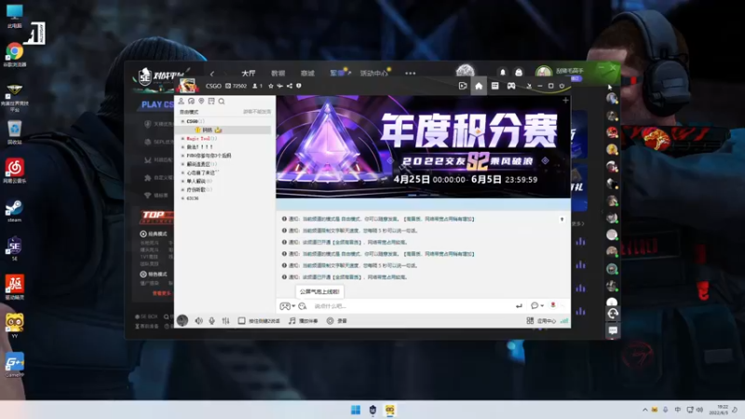Click the headset icon above channel list
This screenshot has width=745, height=419.
[x=191, y=101]
